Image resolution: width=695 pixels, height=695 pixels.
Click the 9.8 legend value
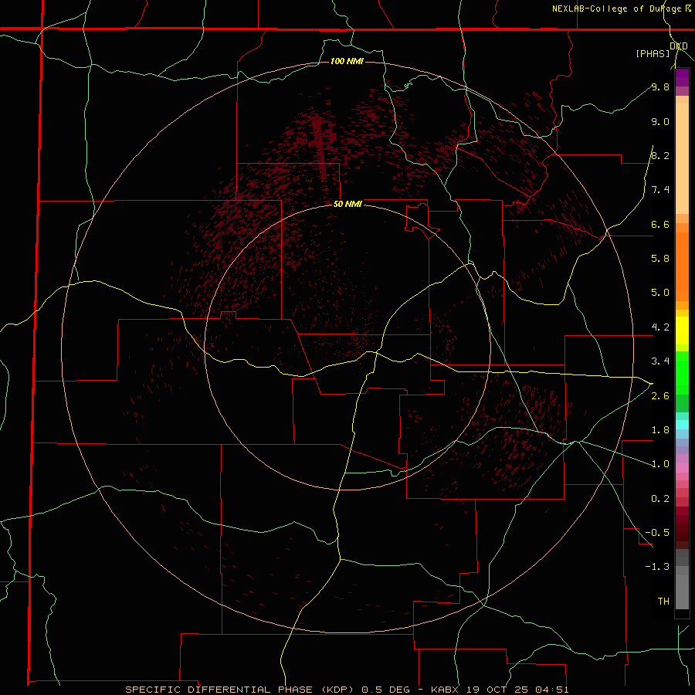[660, 86]
